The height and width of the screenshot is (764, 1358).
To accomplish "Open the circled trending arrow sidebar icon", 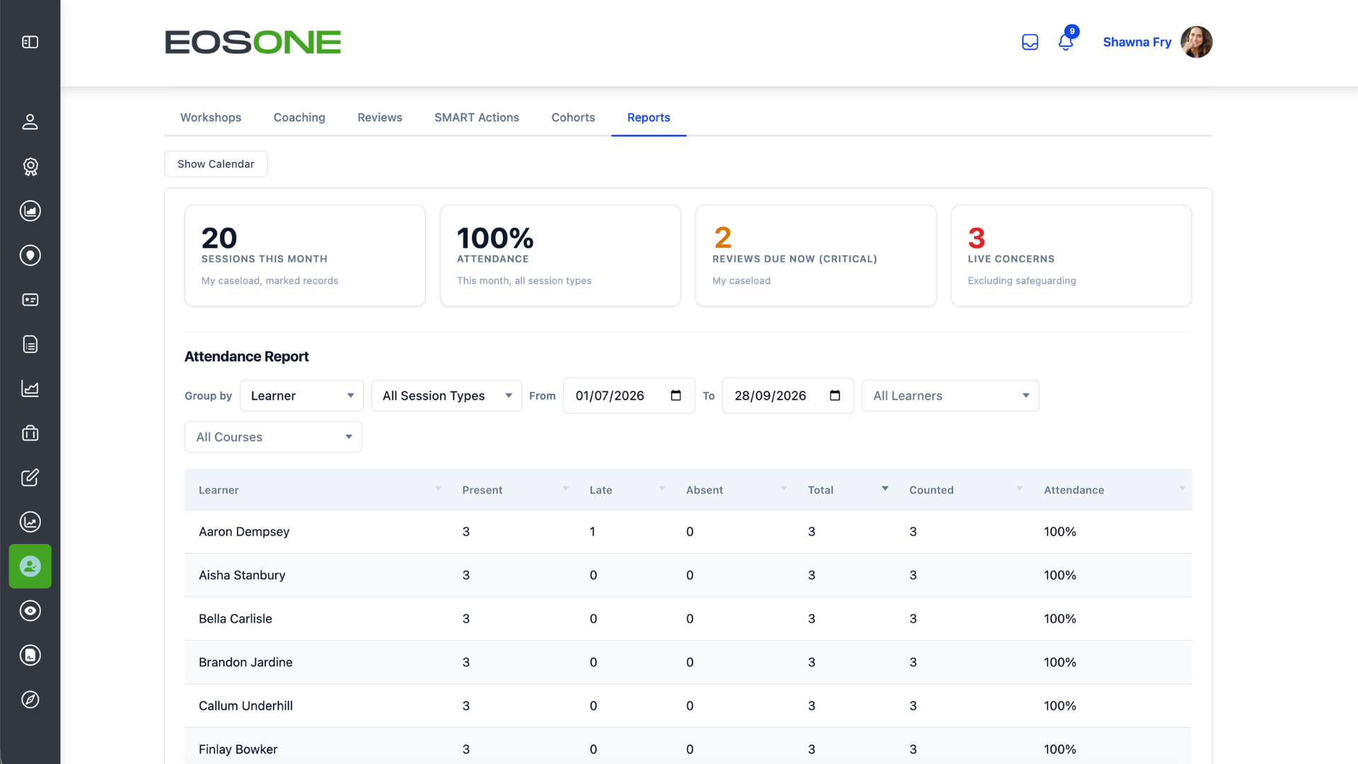I will 30,522.
